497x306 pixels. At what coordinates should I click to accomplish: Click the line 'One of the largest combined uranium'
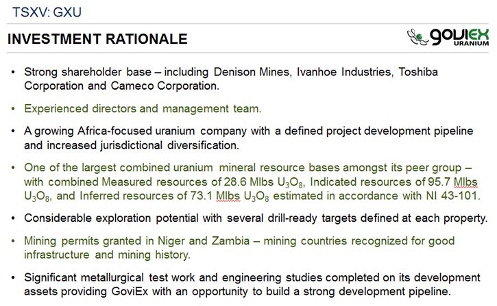[248, 168]
